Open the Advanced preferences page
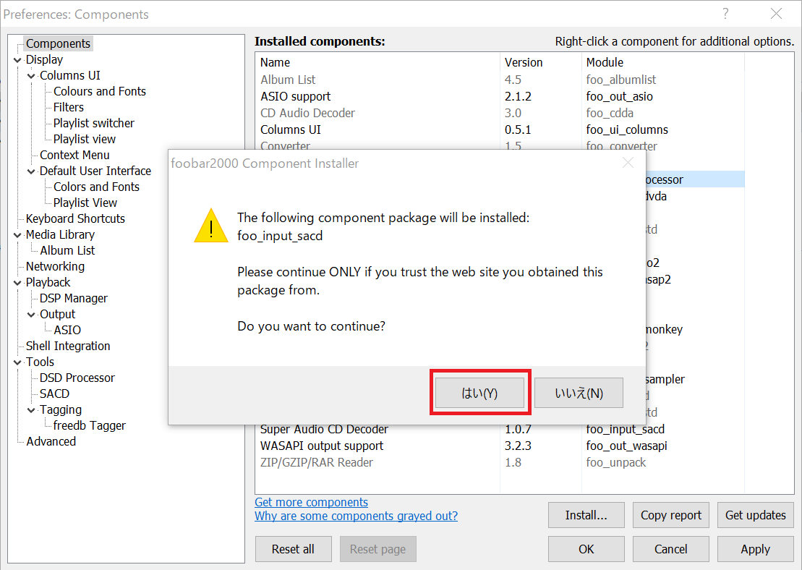 pyautogui.click(x=51, y=441)
